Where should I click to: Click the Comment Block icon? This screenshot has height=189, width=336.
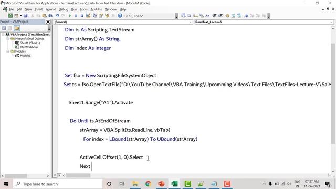click(233, 16)
